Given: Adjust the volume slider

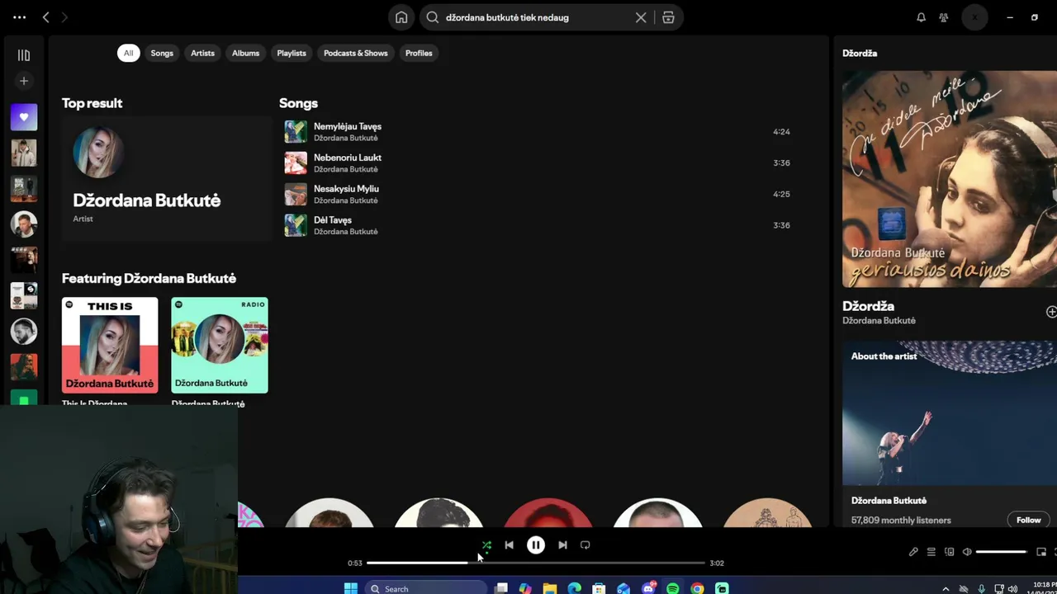Looking at the screenshot, I should coord(1001,552).
